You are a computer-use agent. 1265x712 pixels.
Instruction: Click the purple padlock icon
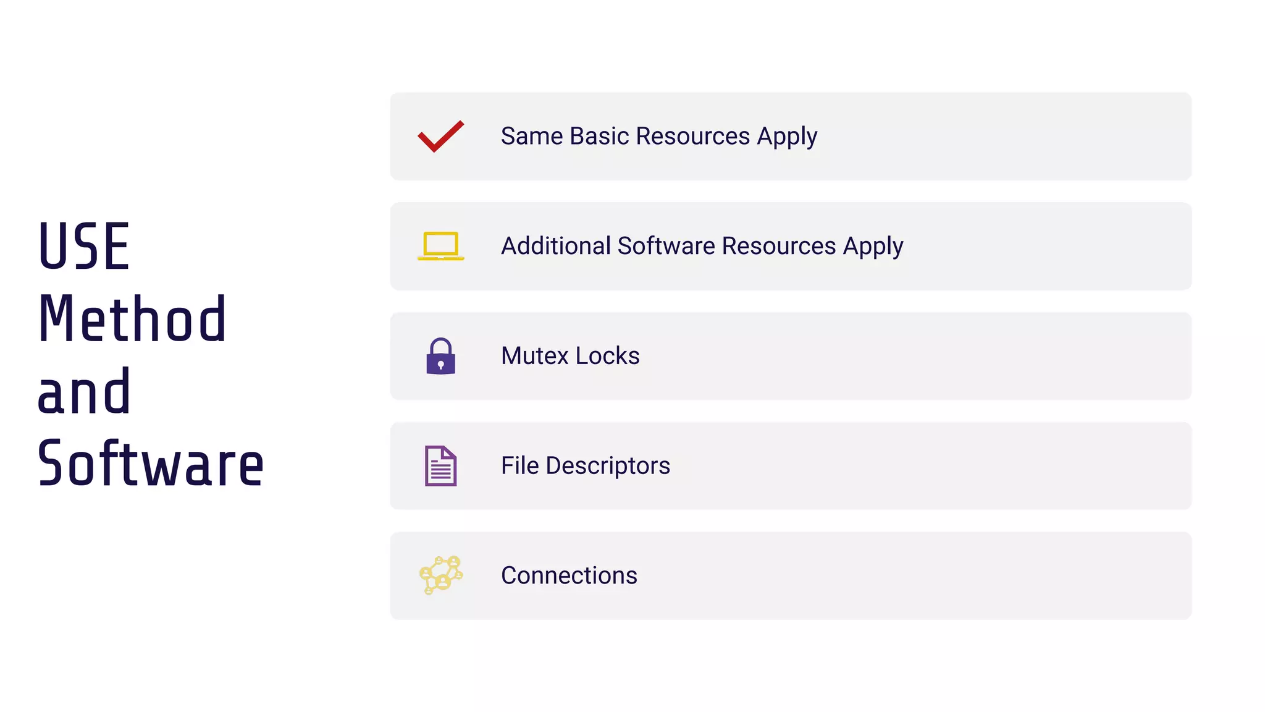pos(440,357)
